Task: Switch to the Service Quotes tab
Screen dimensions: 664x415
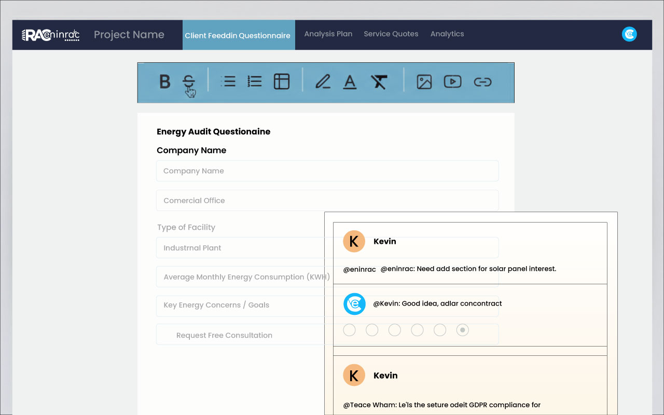Action: pyautogui.click(x=391, y=34)
